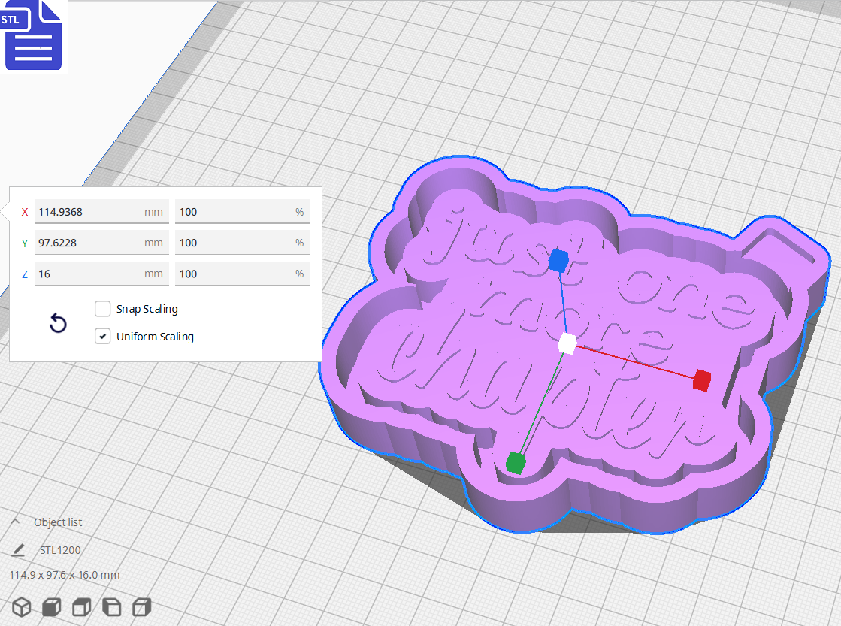The height and width of the screenshot is (626, 841).
Task: Click the model dimensions text 114.9 x 97.6
Action: [62, 574]
